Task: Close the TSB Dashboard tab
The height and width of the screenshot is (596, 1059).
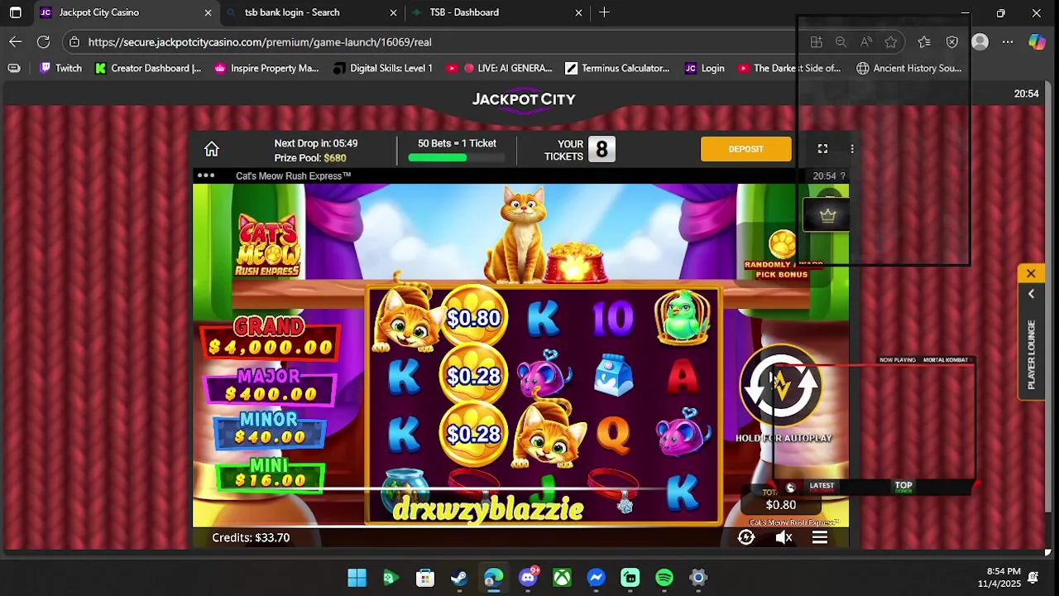Action: coord(578,12)
